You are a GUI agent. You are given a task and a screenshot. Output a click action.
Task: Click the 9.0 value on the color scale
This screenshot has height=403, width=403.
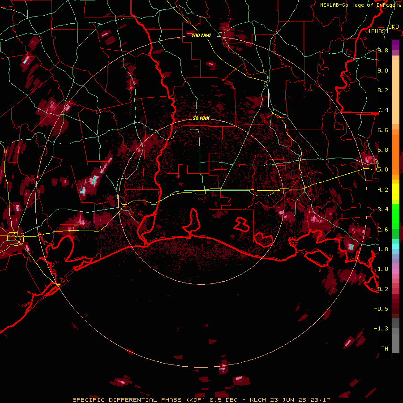[383, 70]
